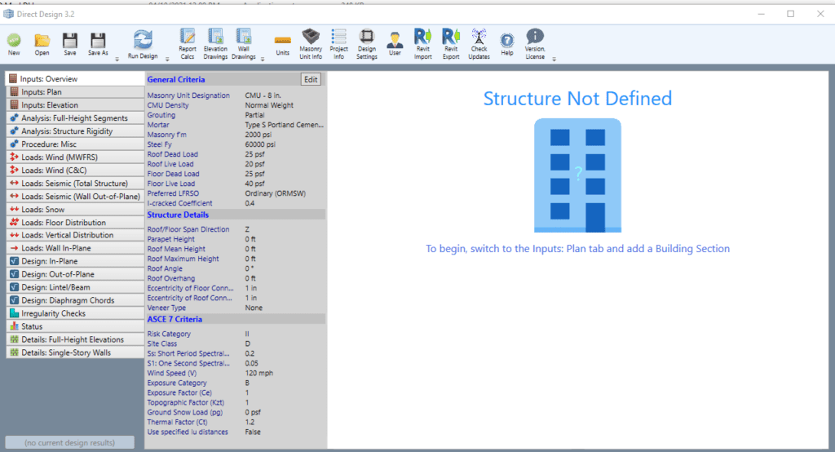Click the building placeholder image
This screenshot has width=835, height=452.
pos(577,175)
